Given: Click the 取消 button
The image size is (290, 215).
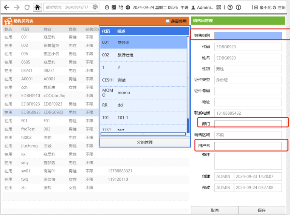Looking at the screenshot, I should click(214, 210).
